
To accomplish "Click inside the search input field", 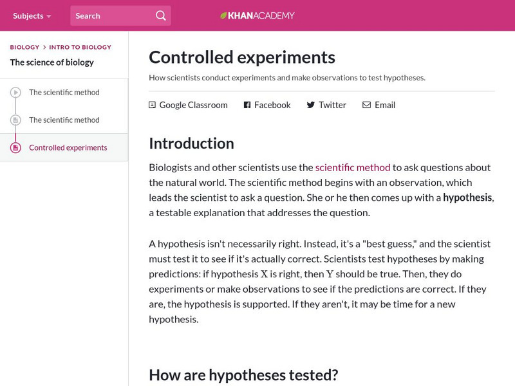I will tap(109, 14).
